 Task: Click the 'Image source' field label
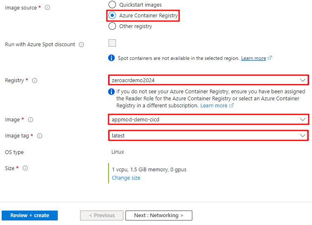[21, 8]
